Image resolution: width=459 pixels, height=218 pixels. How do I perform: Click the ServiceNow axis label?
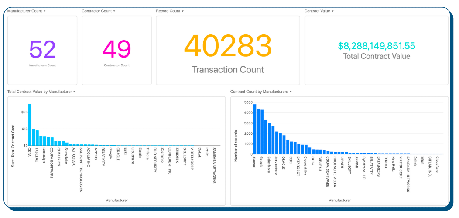click(276, 165)
